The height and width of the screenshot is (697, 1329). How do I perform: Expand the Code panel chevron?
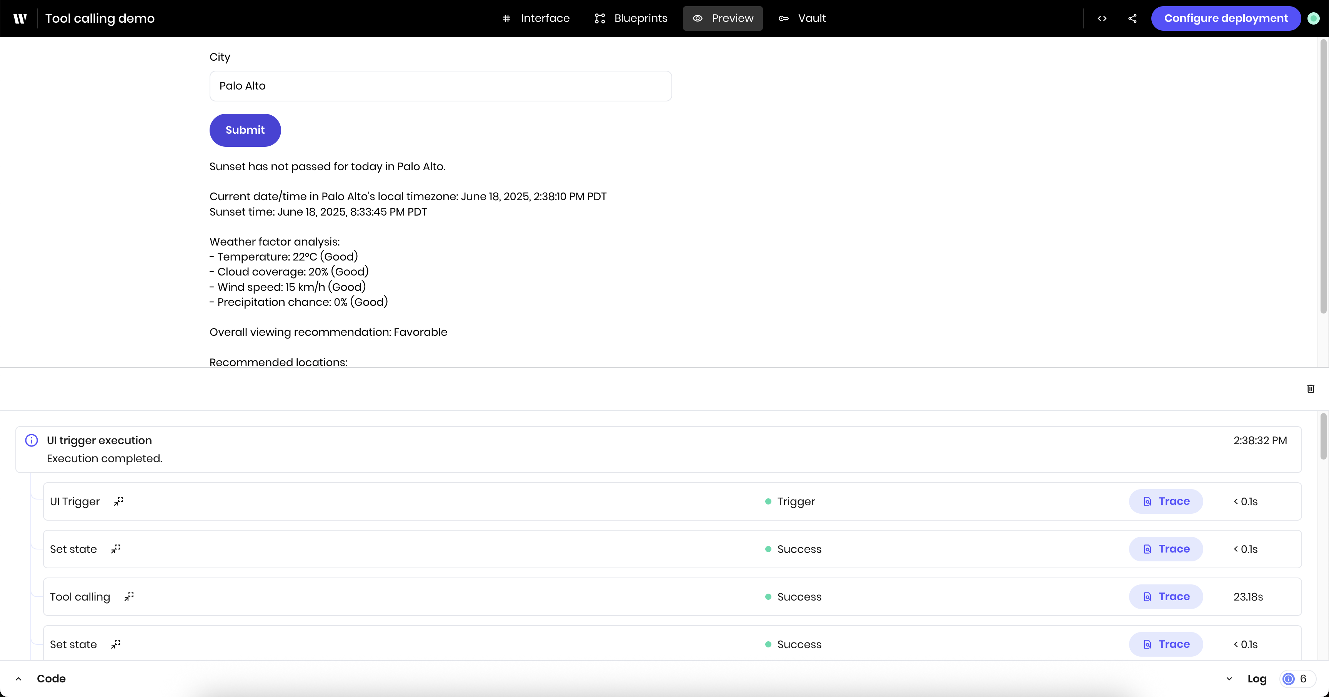click(x=18, y=679)
